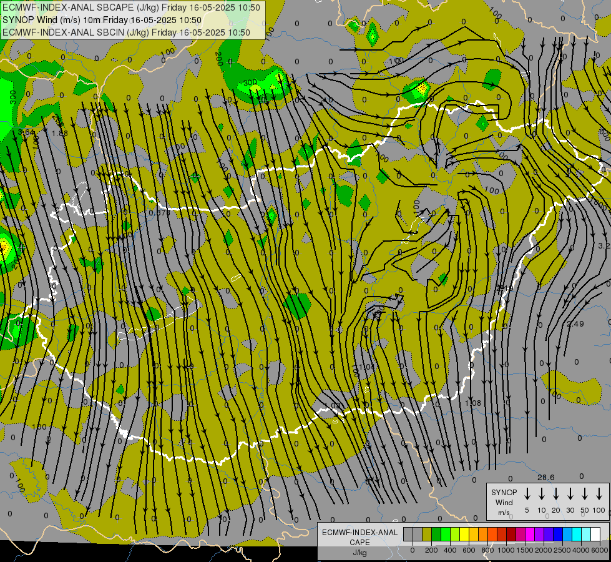Click the 6000 tick label in CAPE legend
Viewport: 611px width, 562px height.
pos(600,550)
